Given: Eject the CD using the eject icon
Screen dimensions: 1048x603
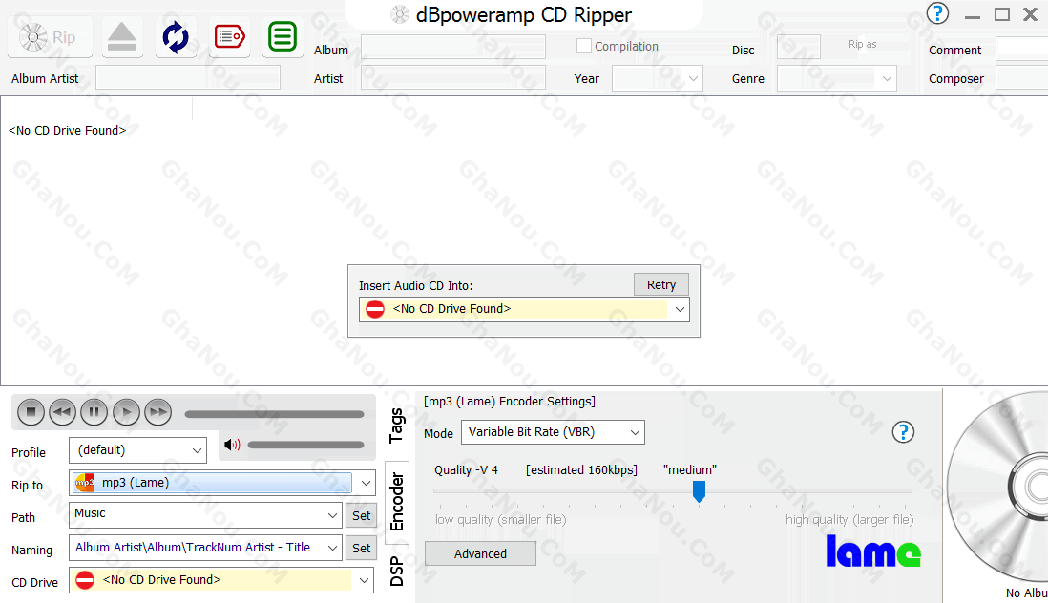Looking at the screenshot, I should pos(122,37).
